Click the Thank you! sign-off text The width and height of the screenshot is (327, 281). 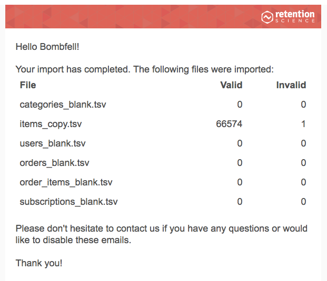[x=39, y=263]
